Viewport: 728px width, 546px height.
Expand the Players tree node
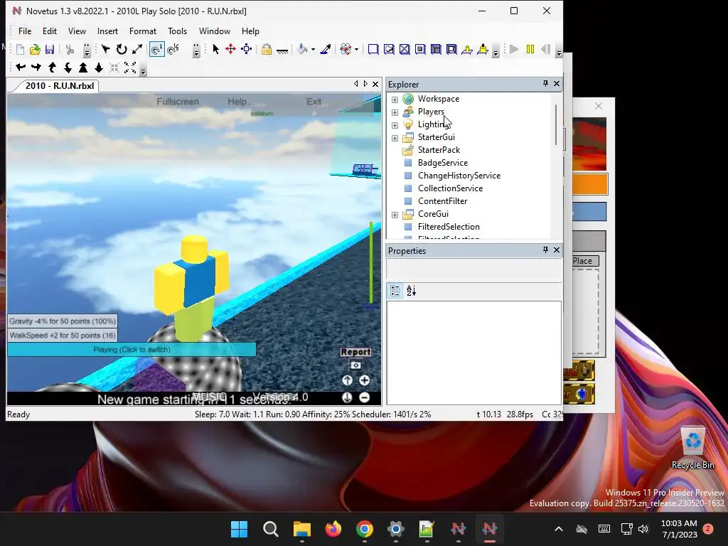tap(395, 112)
